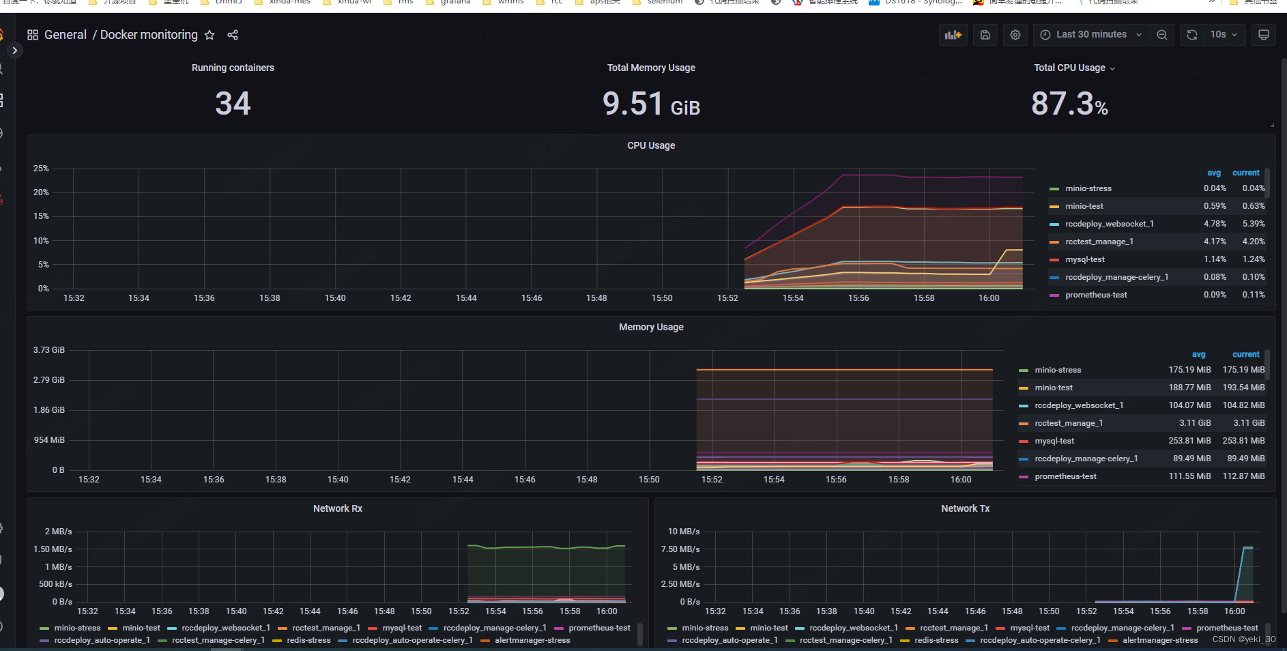Open the Network Rx panel title menu
The height and width of the screenshot is (651, 1287).
(x=338, y=508)
